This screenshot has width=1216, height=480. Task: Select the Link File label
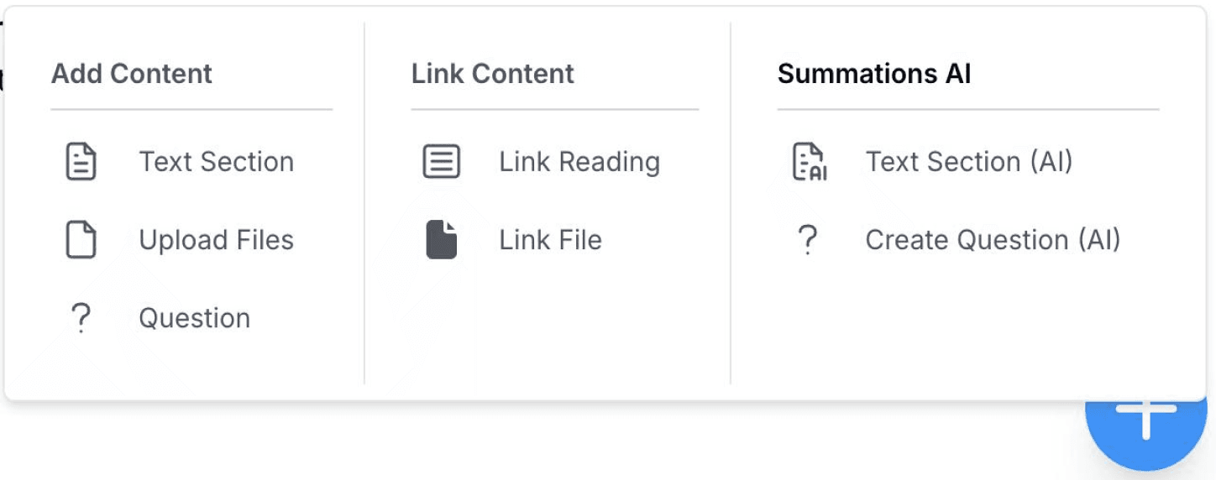click(550, 240)
